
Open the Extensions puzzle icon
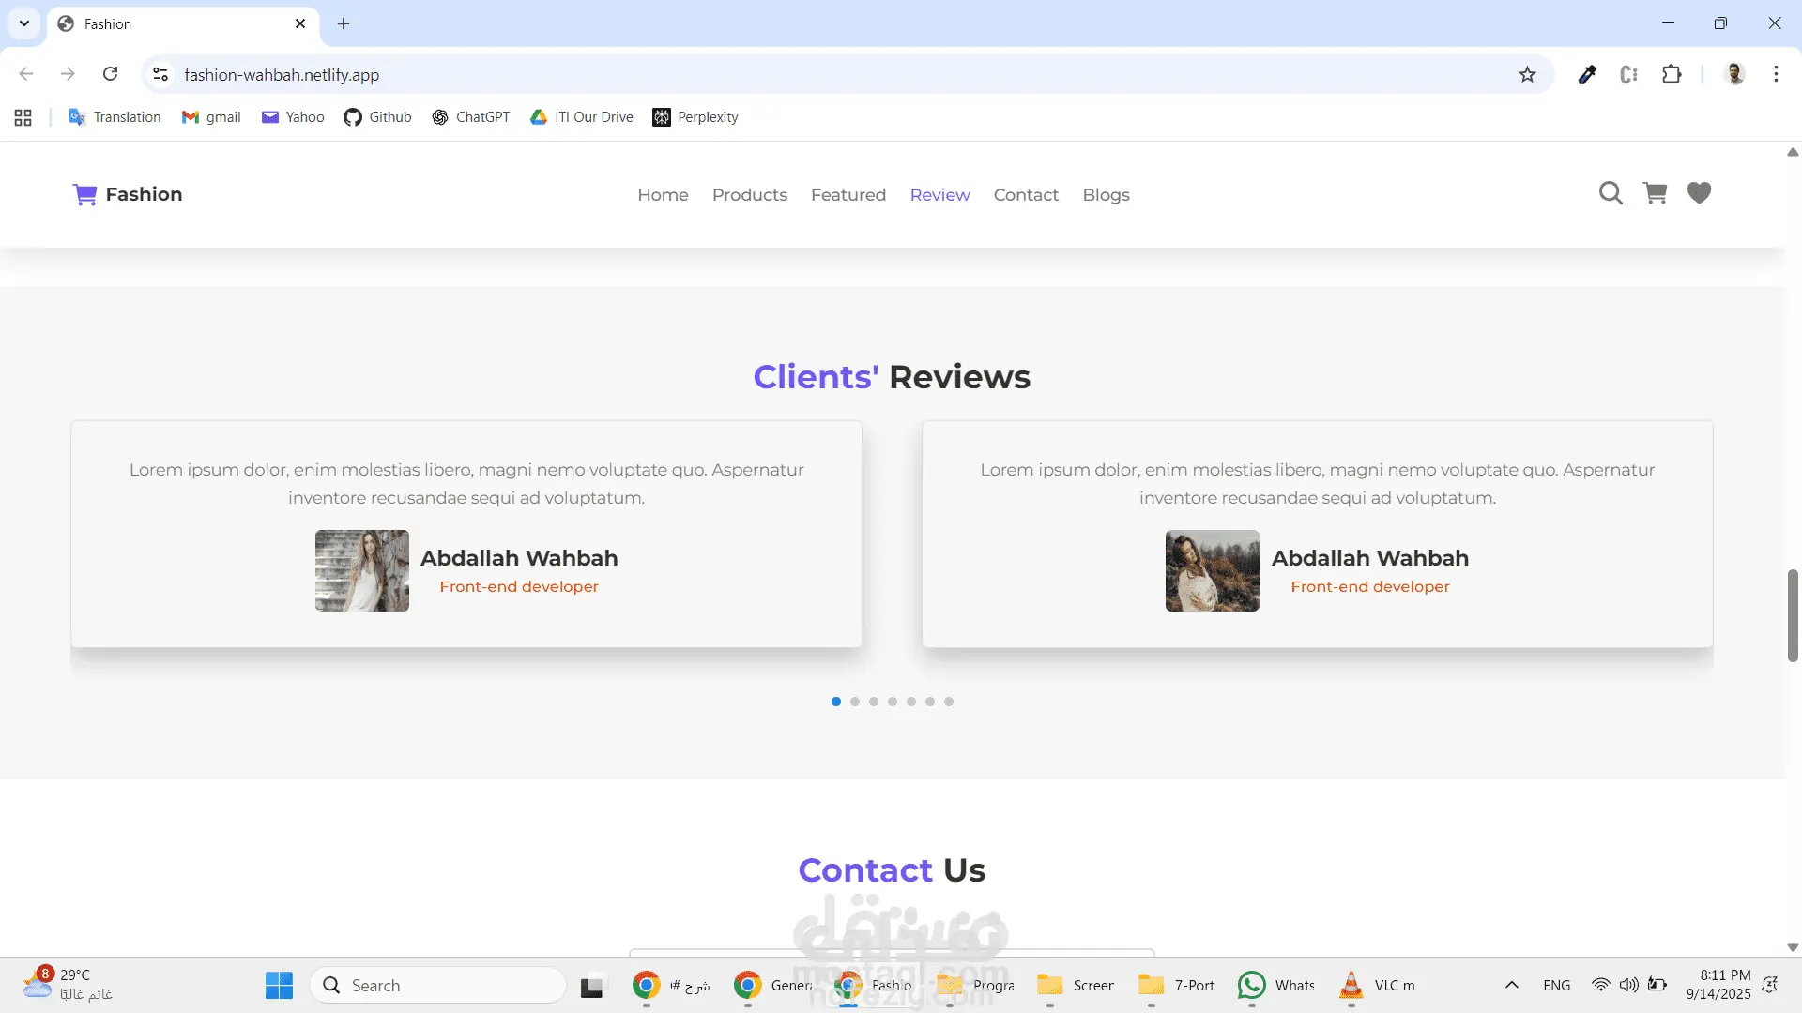click(x=1672, y=75)
